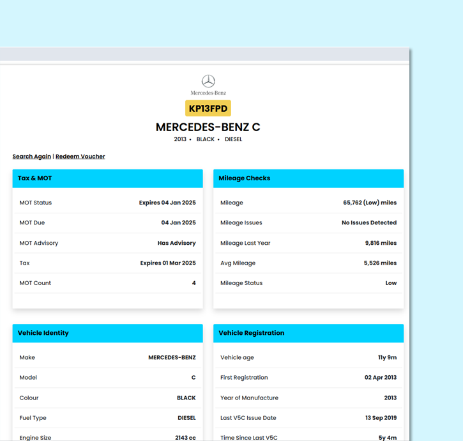Click the Mileage Status label

point(241,283)
